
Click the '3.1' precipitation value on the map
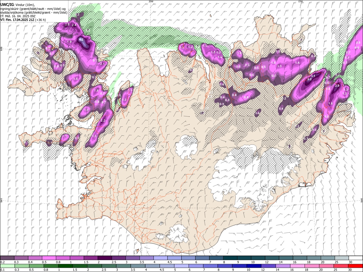(313, 76)
